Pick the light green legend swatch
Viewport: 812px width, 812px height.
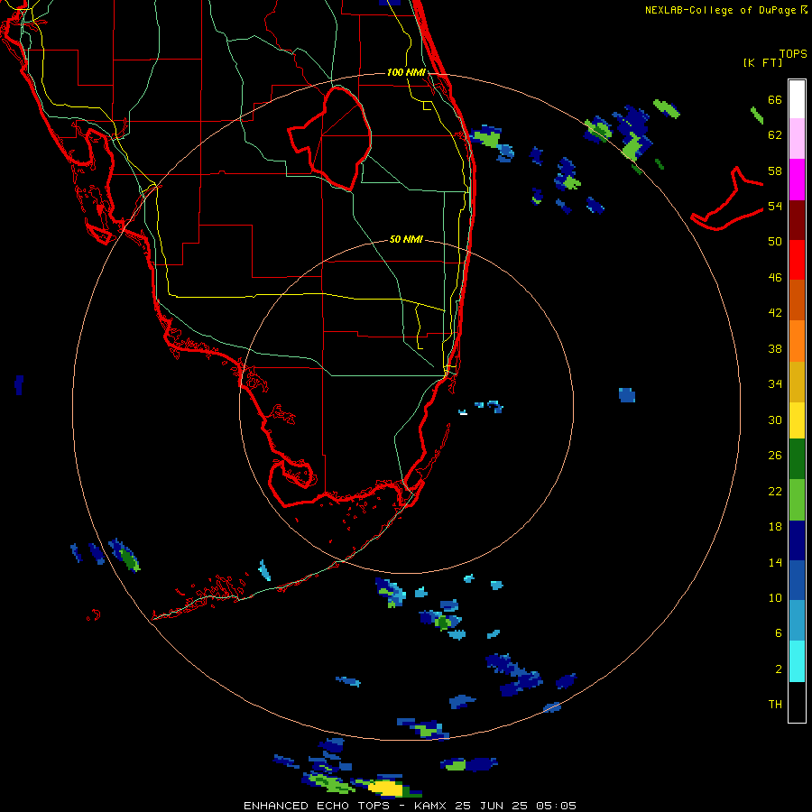pos(797,500)
